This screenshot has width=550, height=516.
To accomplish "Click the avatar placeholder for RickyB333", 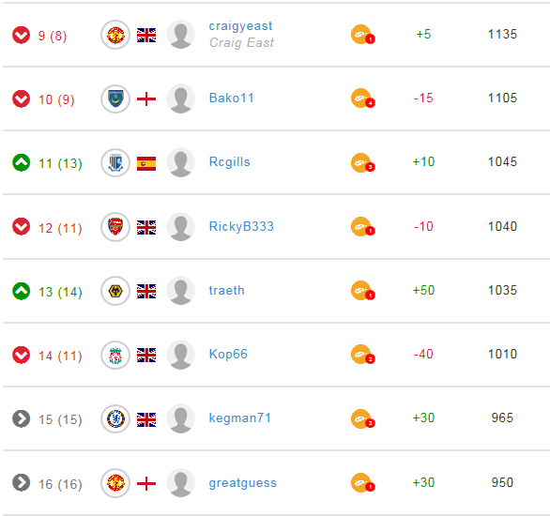I will [180, 227].
